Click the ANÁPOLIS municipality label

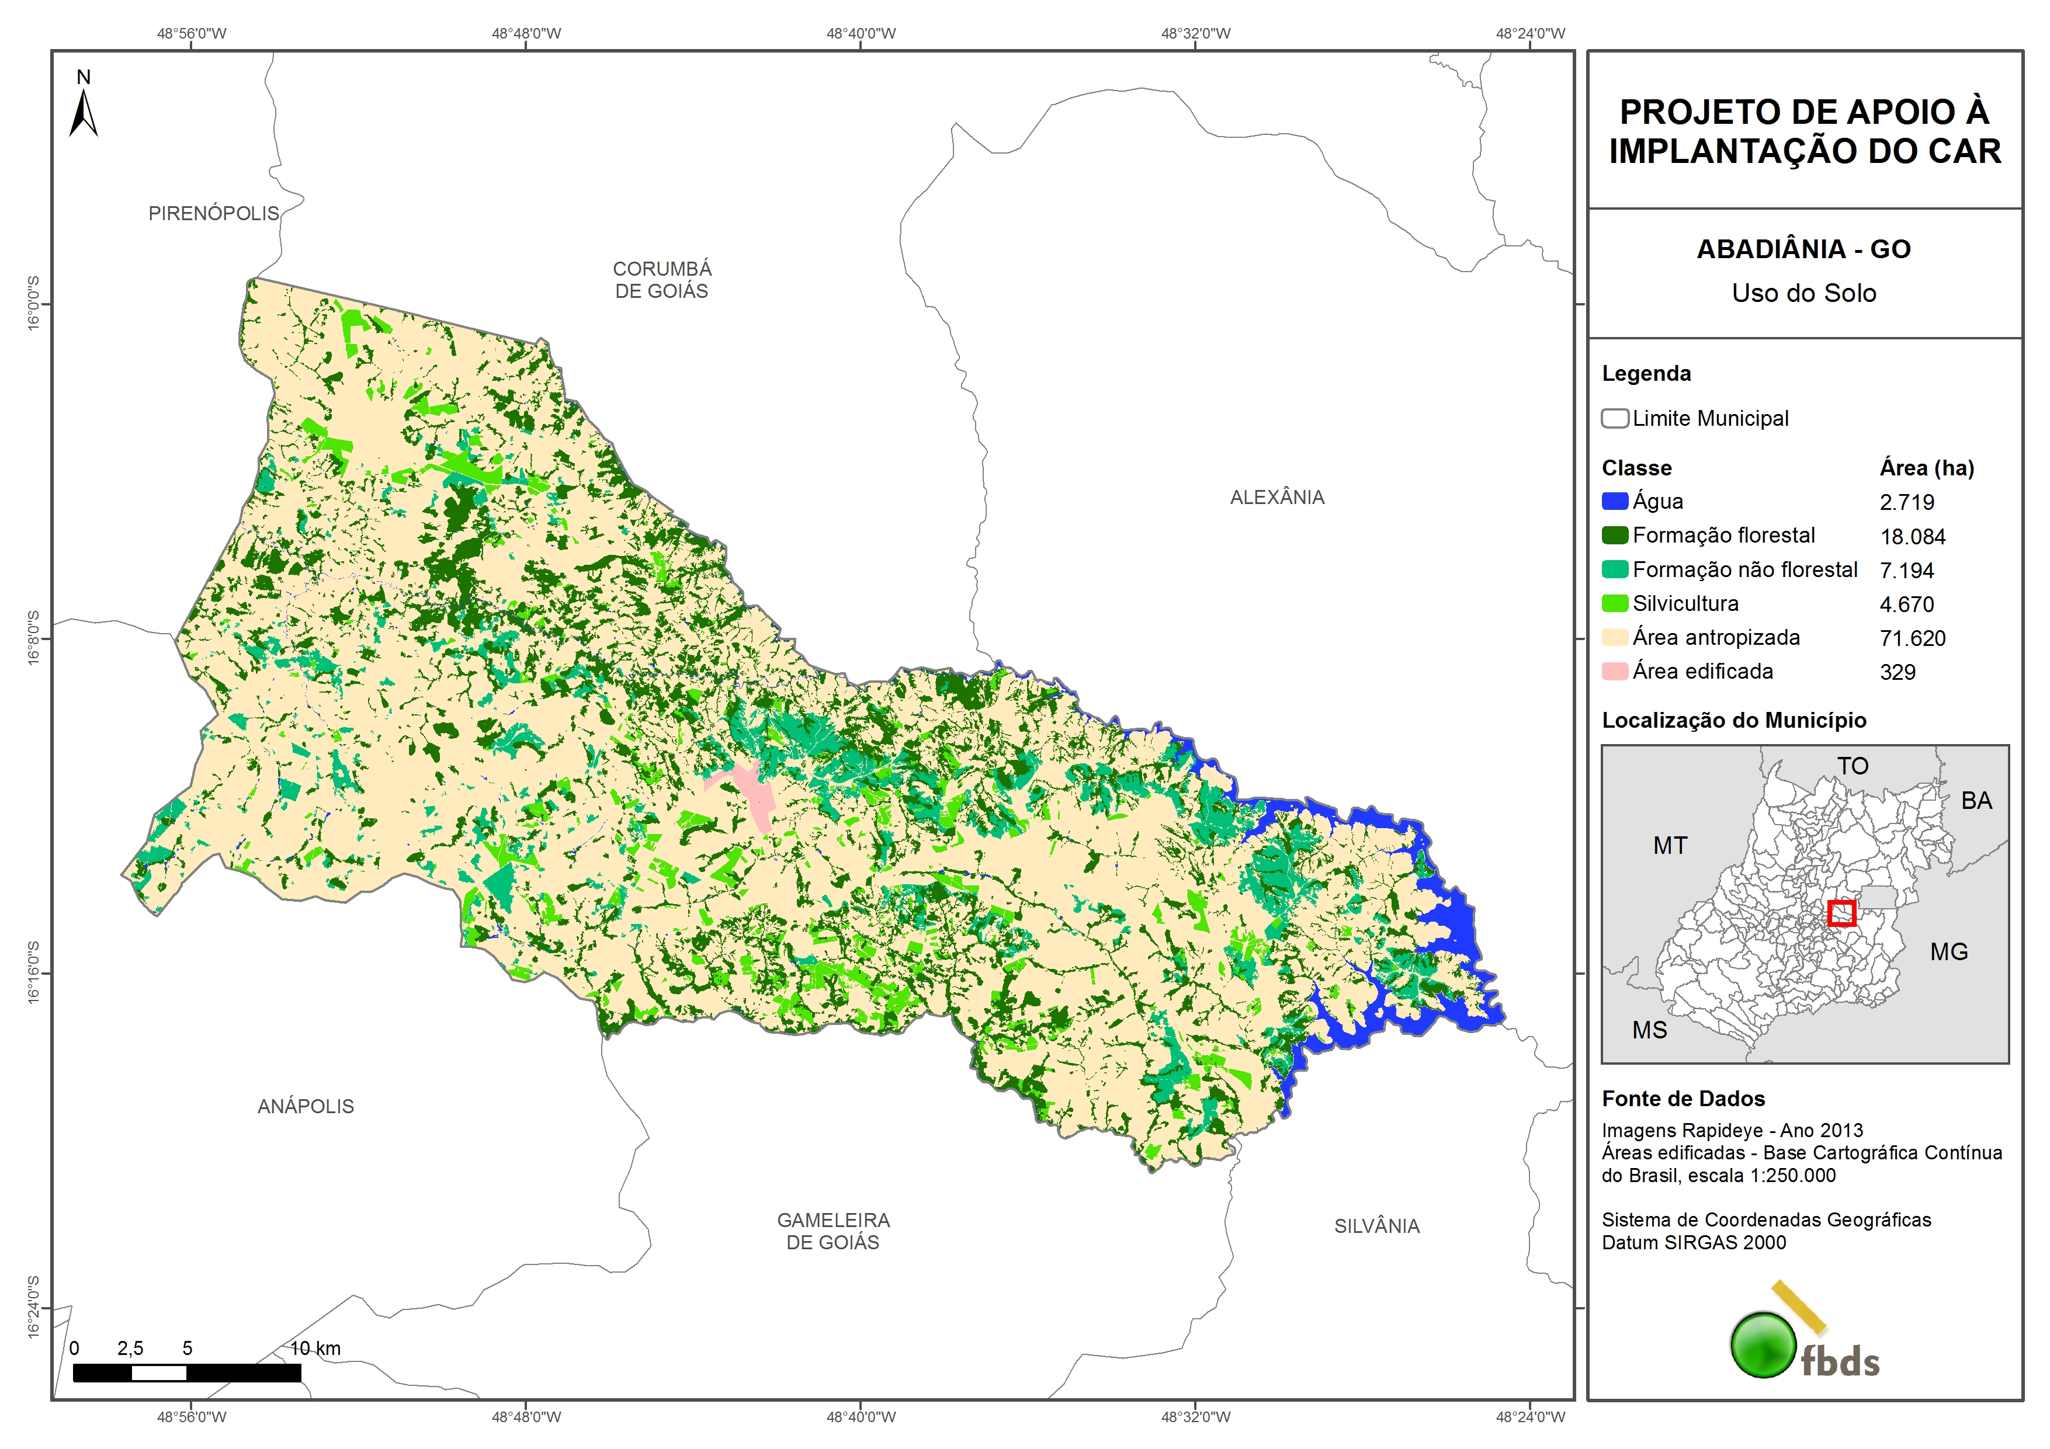tap(306, 1106)
